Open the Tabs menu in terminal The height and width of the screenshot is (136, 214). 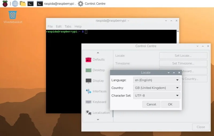click(68, 26)
